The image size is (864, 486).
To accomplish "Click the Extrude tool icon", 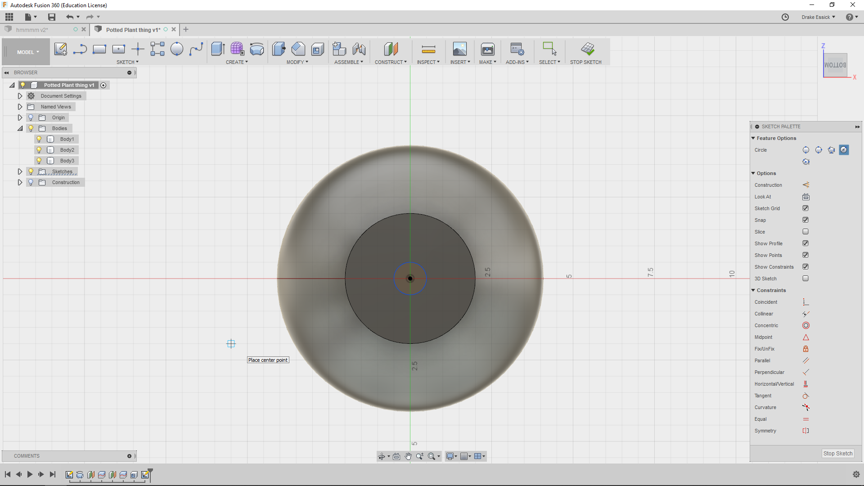I will click(x=218, y=49).
